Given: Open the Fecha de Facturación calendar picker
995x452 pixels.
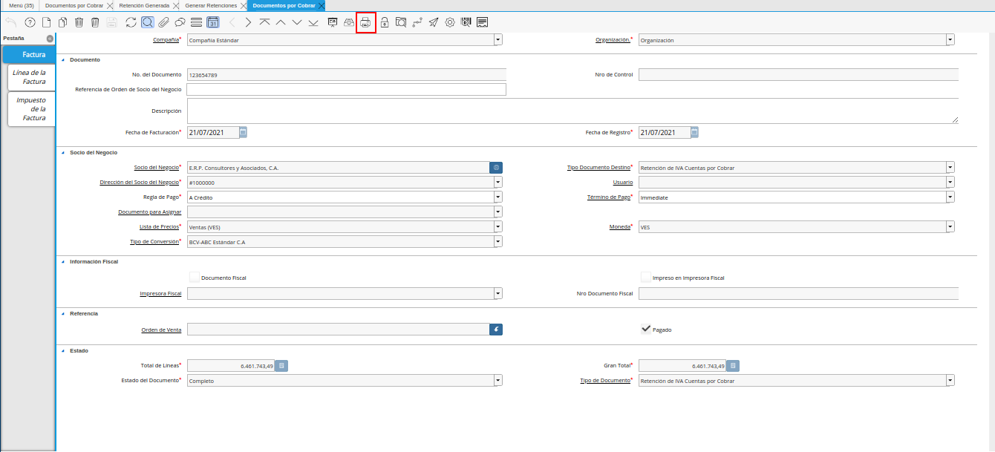Looking at the screenshot, I should [243, 132].
